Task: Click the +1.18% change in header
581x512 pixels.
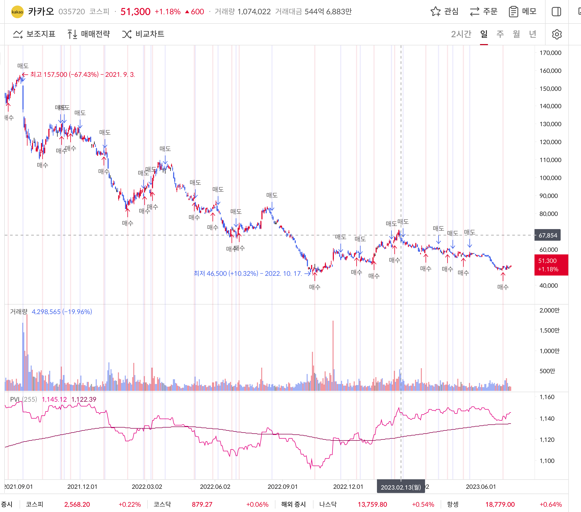Action: (167, 12)
